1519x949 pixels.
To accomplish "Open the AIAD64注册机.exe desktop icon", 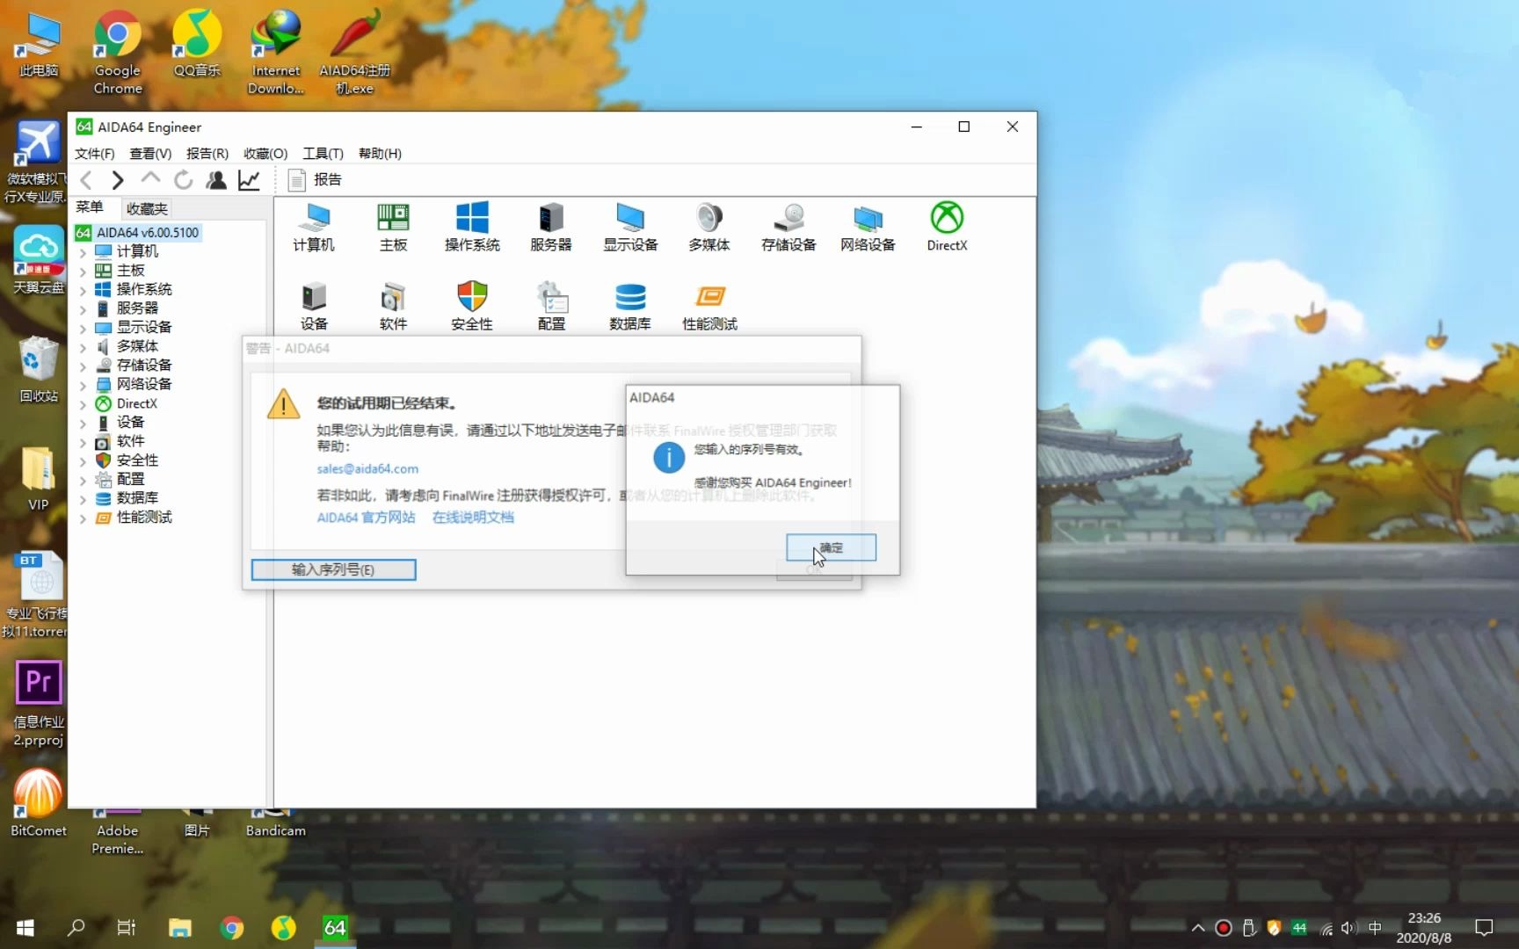I will coord(355,51).
